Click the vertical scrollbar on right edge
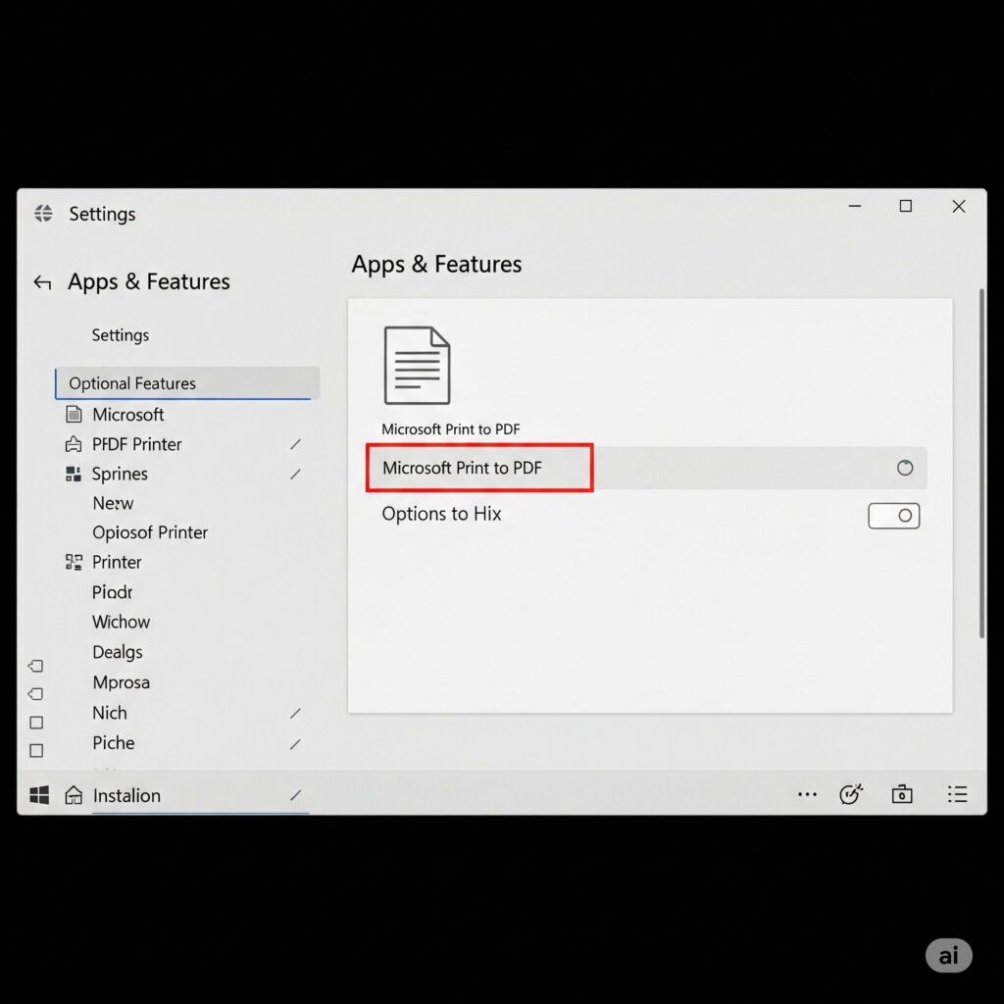This screenshot has width=1004, height=1004. pyautogui.click(x=980, y=461)
